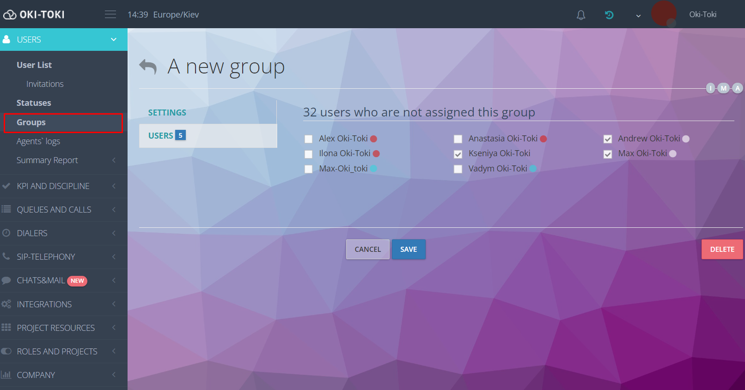Collapse the USERS section chevron
Screen dimensions: 745x390
coord(114,40)
